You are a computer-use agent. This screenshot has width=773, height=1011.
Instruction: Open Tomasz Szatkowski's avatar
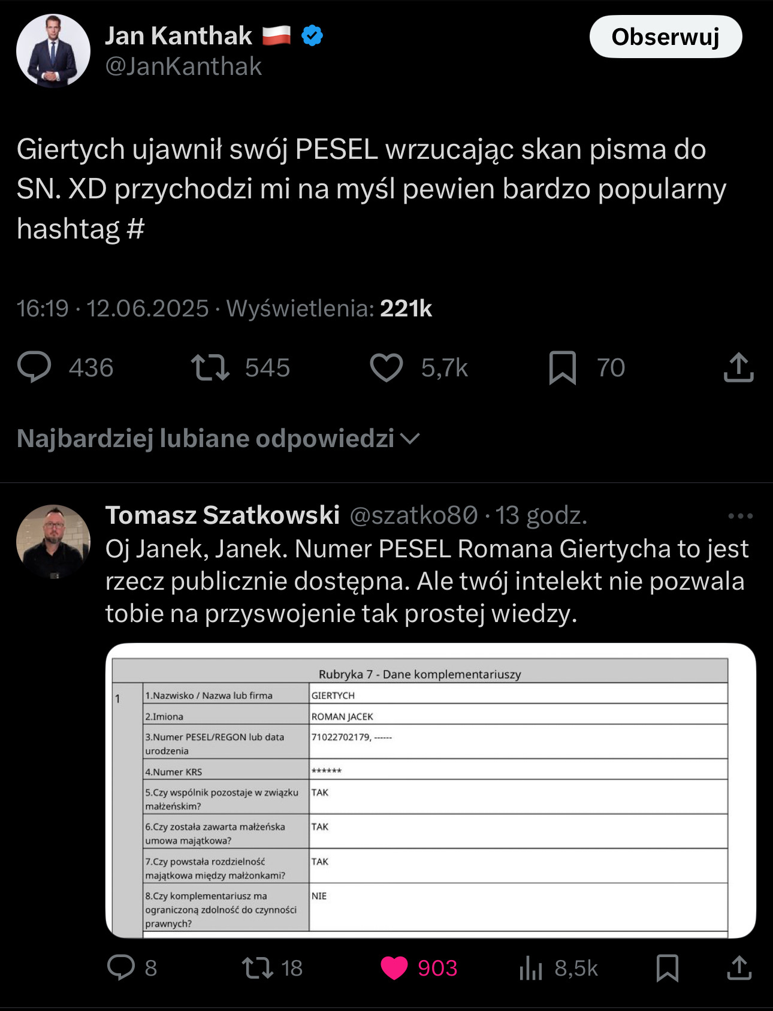coord(53,541)
